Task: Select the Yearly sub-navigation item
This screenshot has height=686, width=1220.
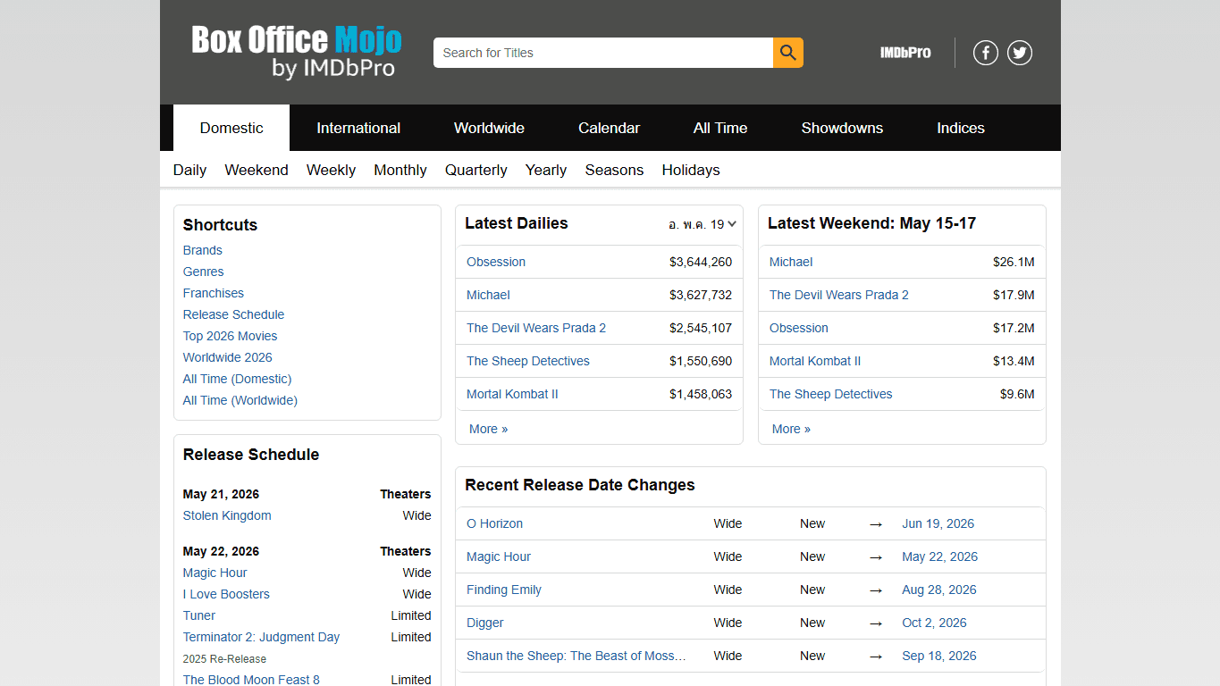Action: click(546, 170)
